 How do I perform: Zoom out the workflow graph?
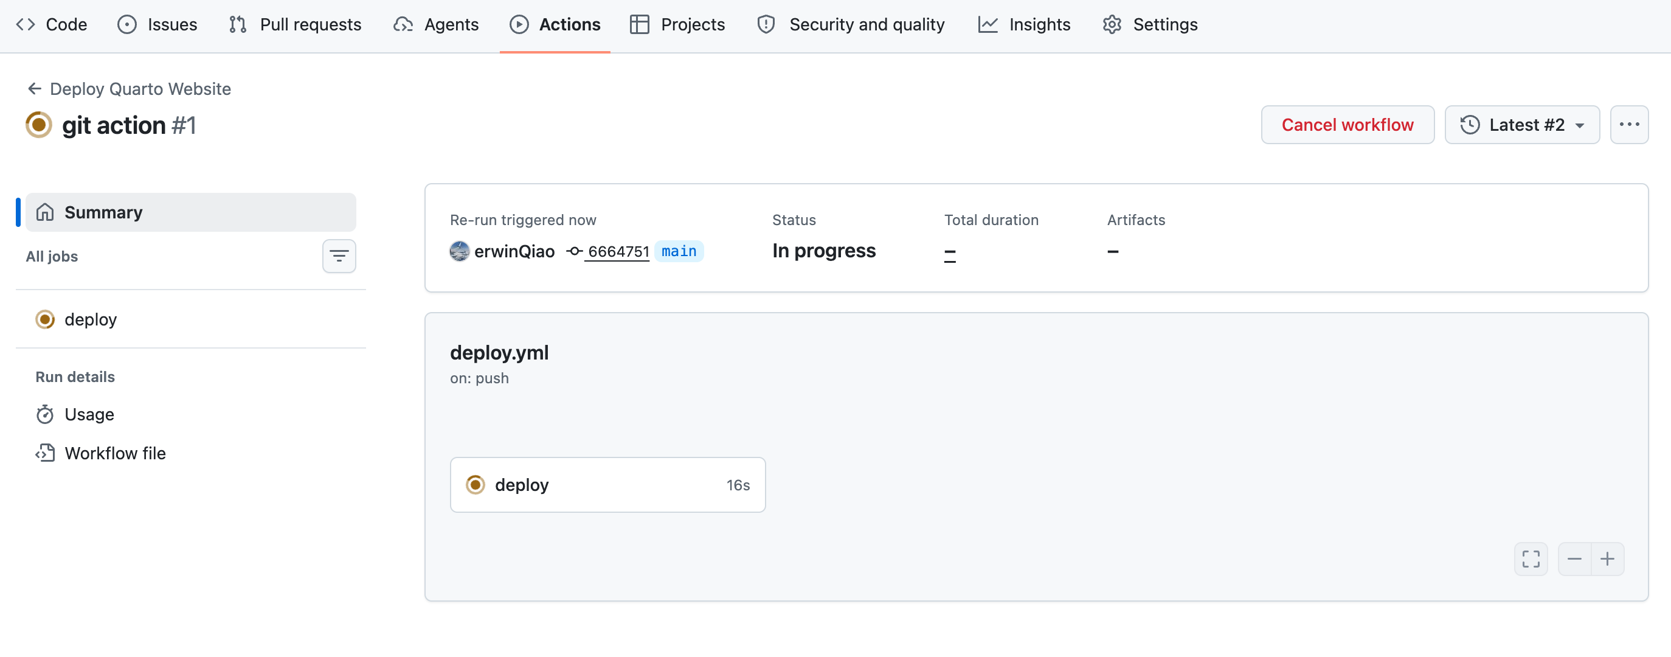1574,559
